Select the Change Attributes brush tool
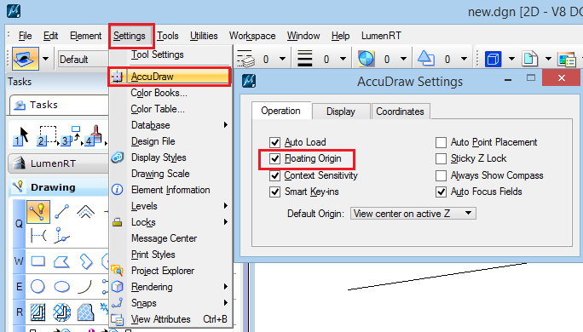Viewport: 583px width, 332px height. (95, 135)
